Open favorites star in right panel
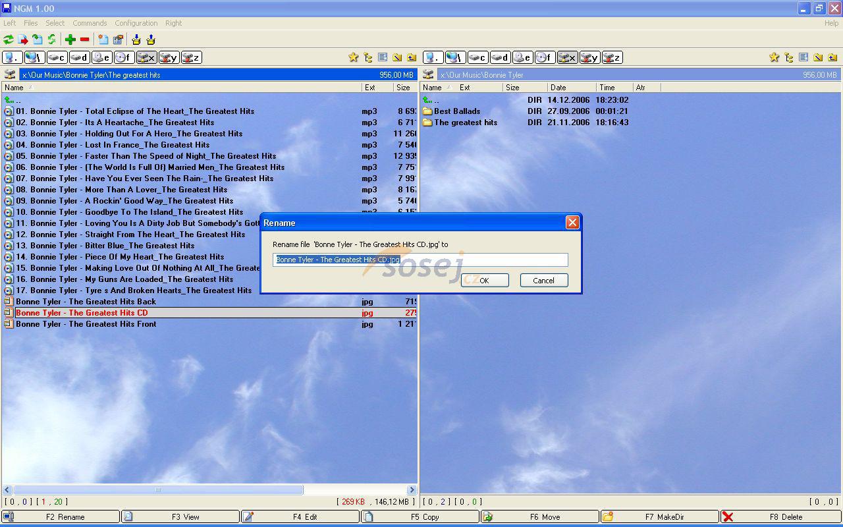This screenshot has width=843, height=527. click(775, 57)
